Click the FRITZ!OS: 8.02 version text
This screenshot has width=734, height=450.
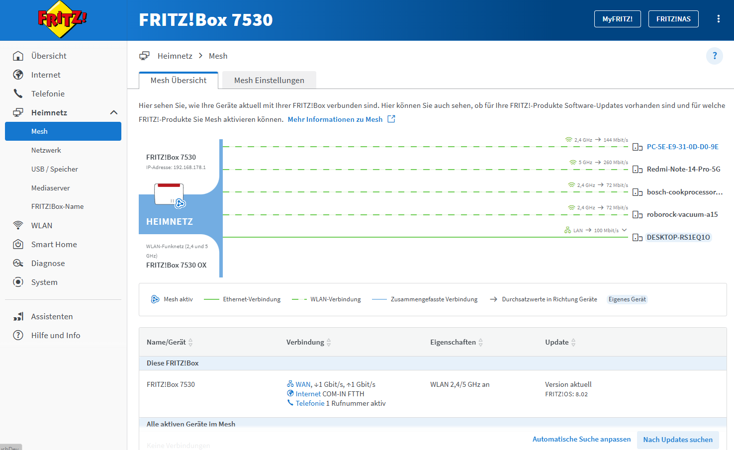click(x=566, y=394)
